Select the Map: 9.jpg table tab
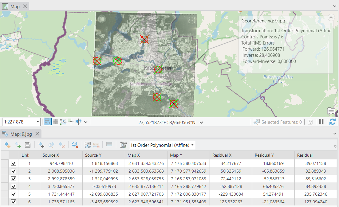The image size is (339, 207). (x=21, y=134)
